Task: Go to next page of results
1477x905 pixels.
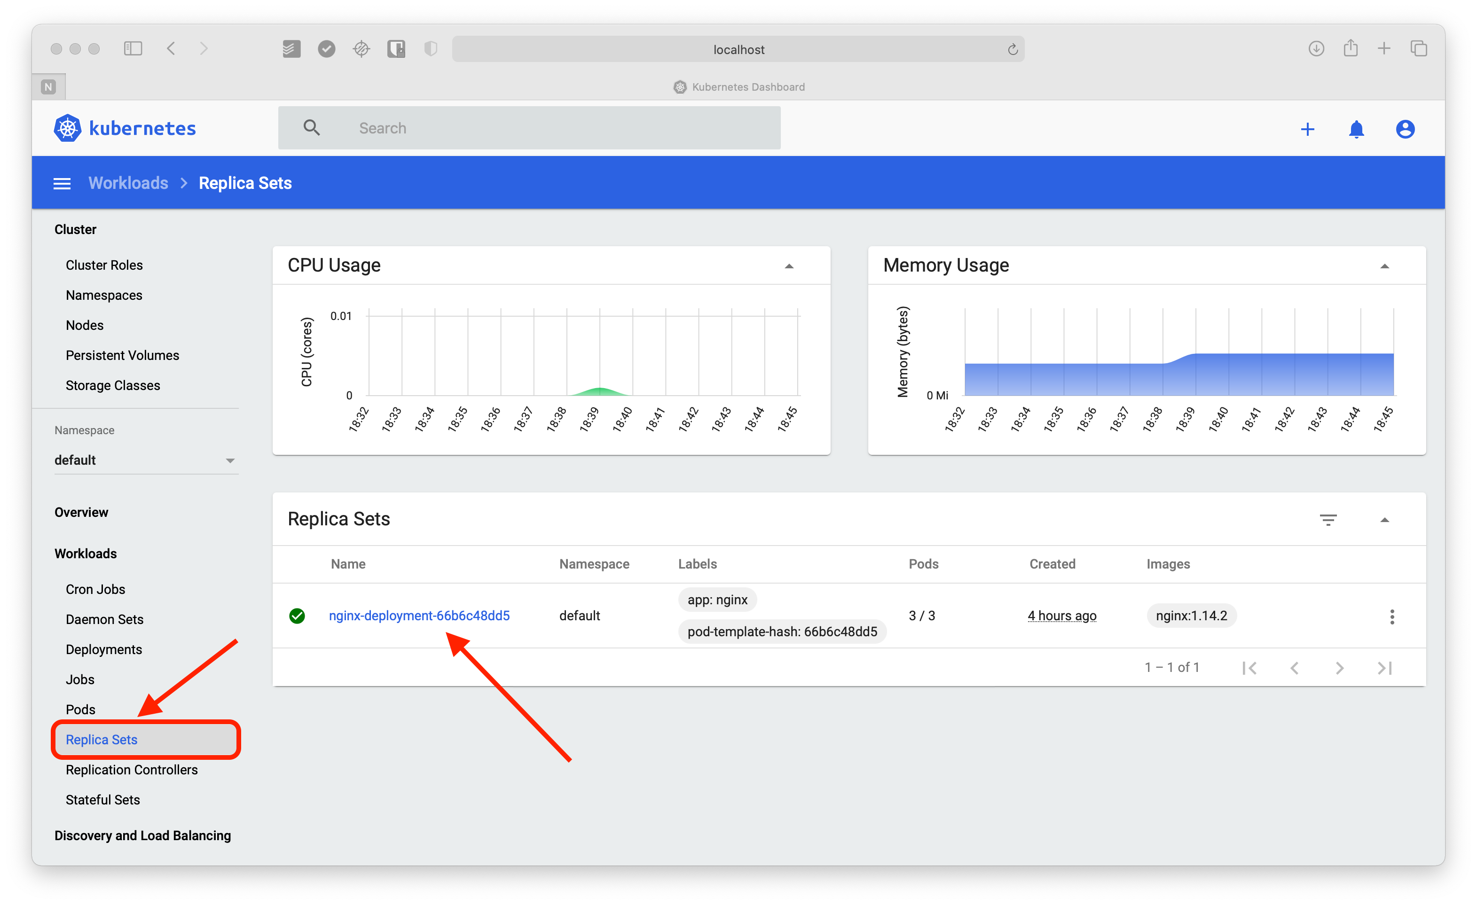Action: point(1339,668)
